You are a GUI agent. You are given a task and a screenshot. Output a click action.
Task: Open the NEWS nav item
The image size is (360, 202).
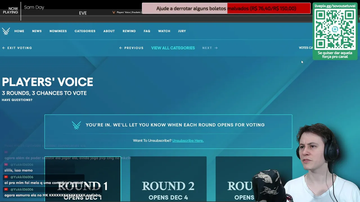click(x=37, y=31)
